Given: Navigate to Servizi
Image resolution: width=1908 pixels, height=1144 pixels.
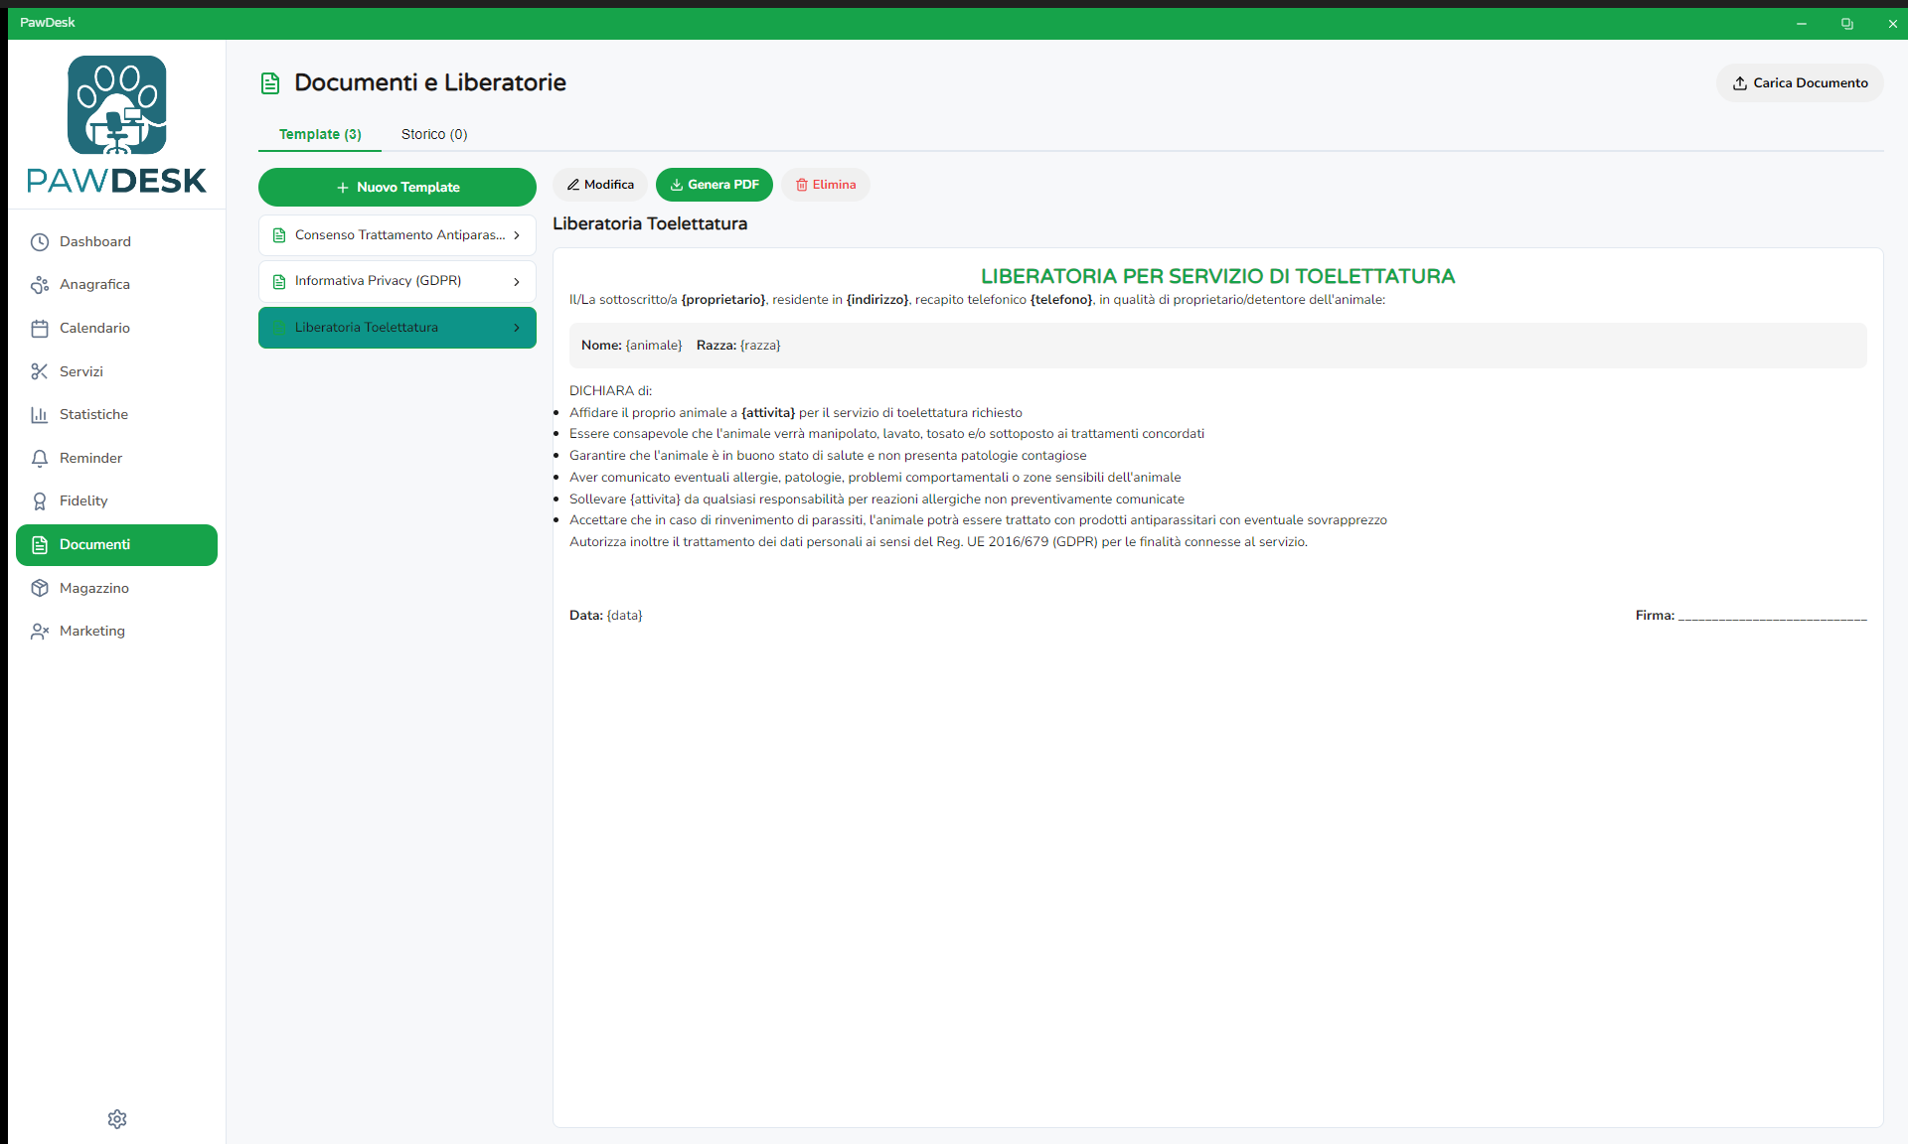Looking at the screenshot, I should [x=116, y=371].
